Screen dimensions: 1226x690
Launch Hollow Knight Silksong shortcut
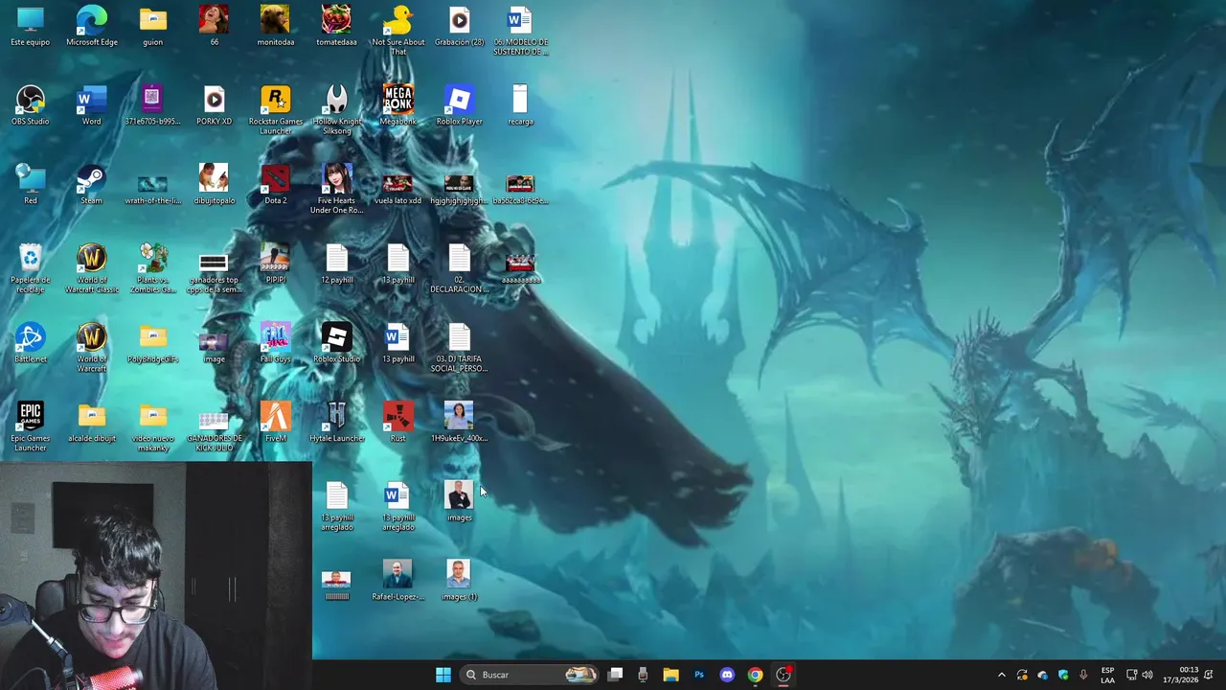coord(336,109)
